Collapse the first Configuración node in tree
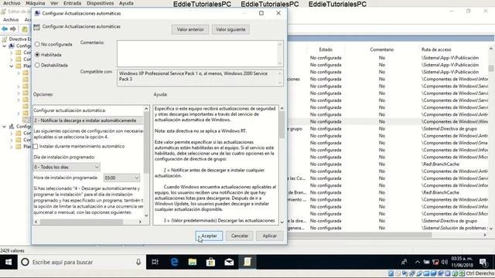This screenshot has height=278, width=495. [x=5, y=46]
